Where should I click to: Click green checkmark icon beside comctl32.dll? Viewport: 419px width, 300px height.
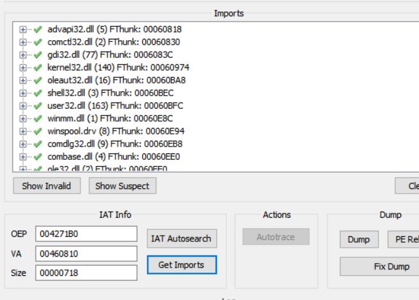point(38,42)
